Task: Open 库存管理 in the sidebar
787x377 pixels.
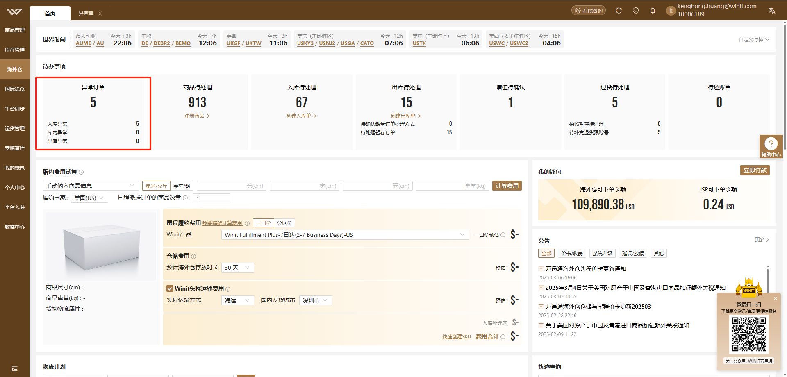Action: pos(15,50)
